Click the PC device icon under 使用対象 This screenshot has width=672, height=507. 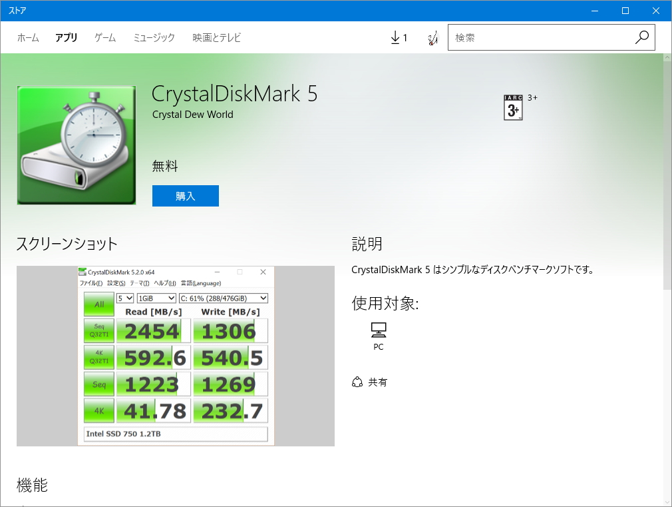[379, 330]
